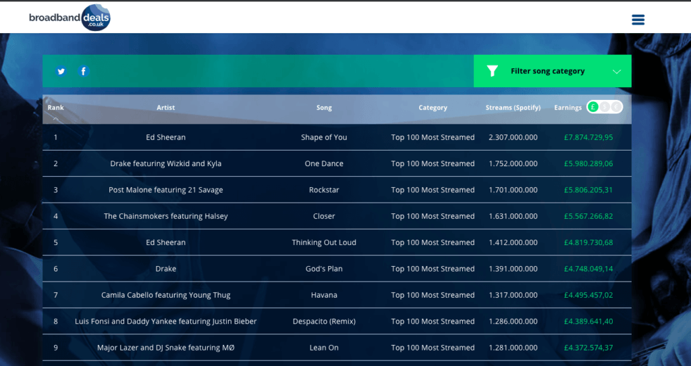Open the hamburger menu in the header
The image size is (691, 366).
pyautogui.click(x=638, y=20)
